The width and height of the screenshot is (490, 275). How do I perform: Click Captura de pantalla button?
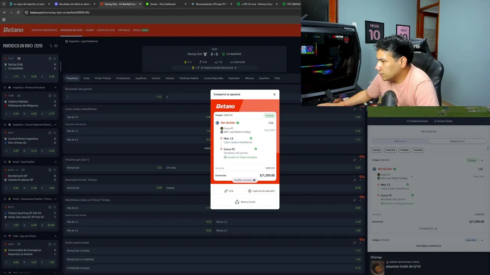(261, 191)
